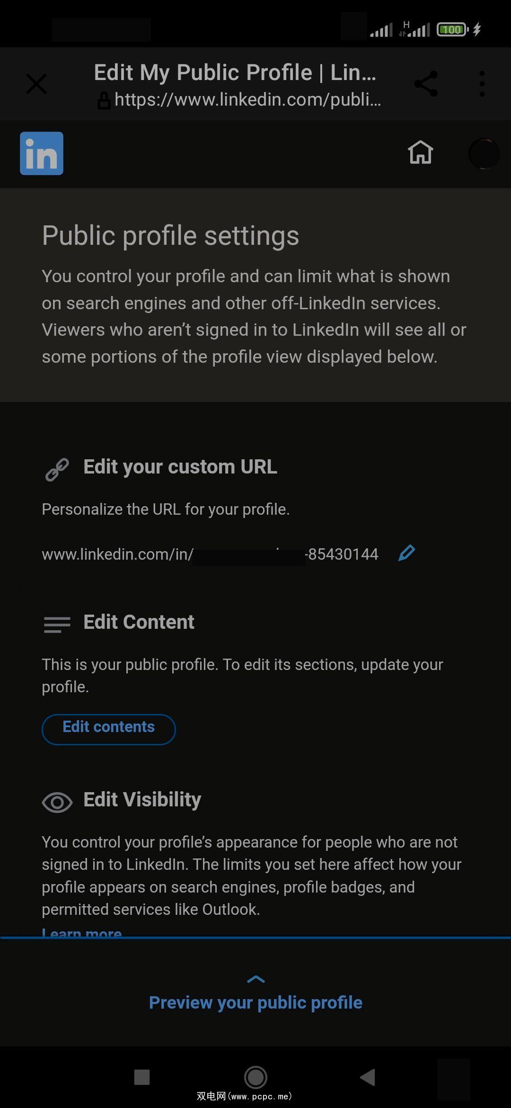
Task: Open the profile avatar menu
Action: pyautogui.click(x=484, y=153)
